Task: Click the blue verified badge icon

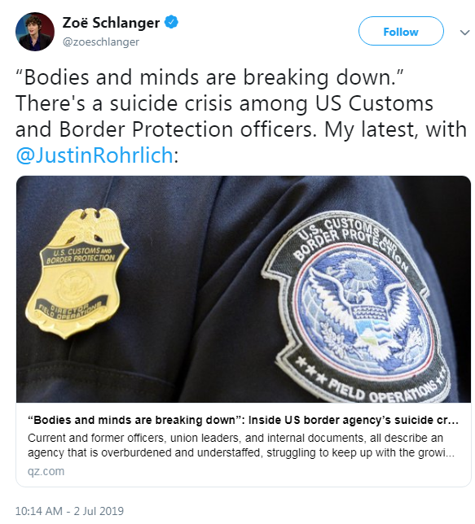Action: coord(172,23)
